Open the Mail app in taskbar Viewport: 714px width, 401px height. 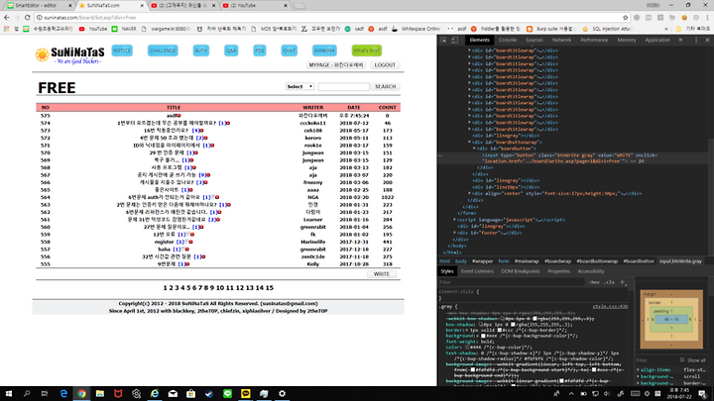pos(173,394)
